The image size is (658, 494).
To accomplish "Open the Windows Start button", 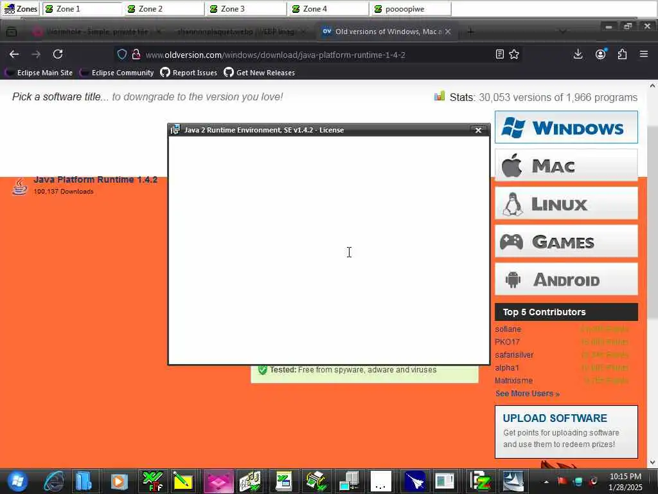I will tap(17, 481).
